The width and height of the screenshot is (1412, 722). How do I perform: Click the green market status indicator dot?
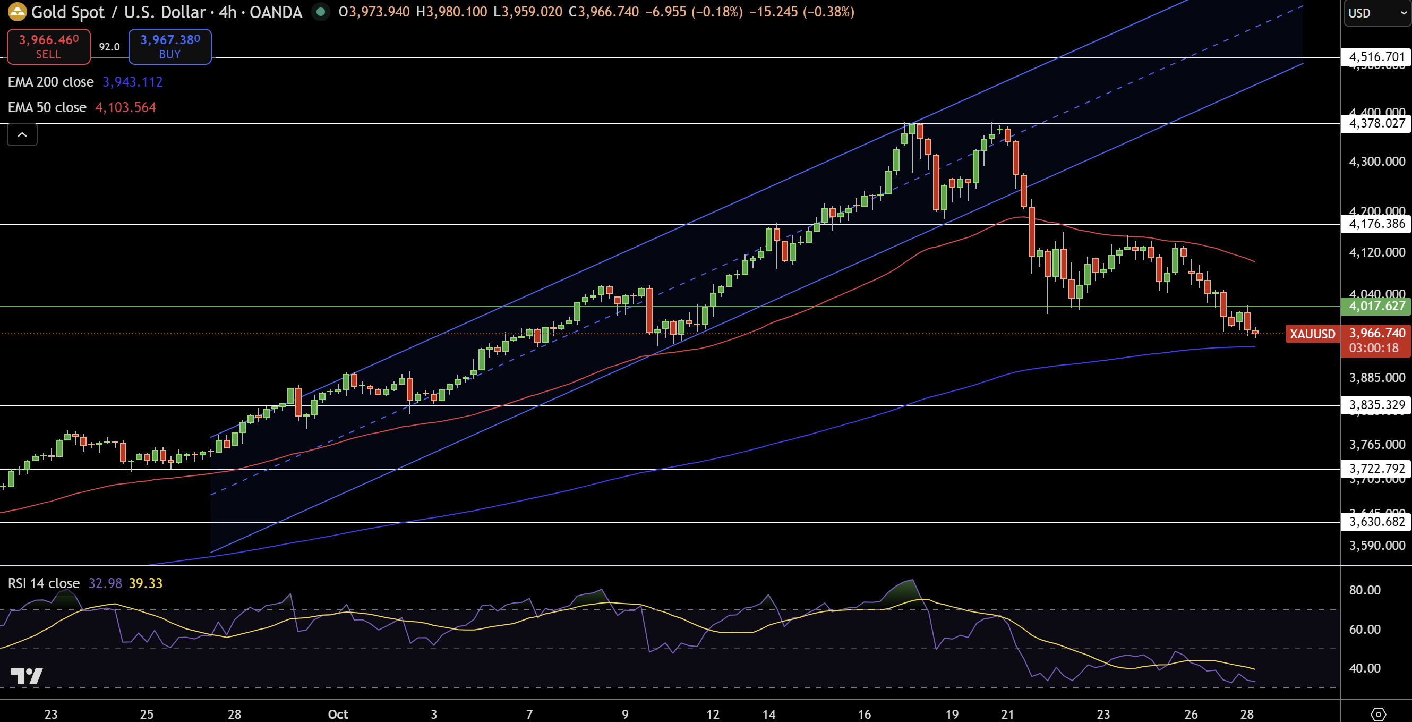point(321,12)
